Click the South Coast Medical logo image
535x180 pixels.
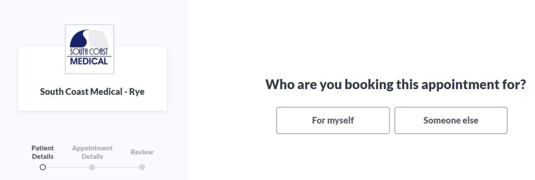coord(89,49)
